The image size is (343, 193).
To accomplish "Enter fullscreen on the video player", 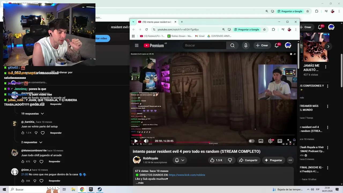I will click(x=289, y=141).
